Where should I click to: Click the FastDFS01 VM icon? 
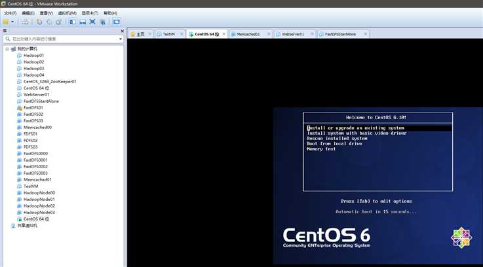(x=20, y=108)
